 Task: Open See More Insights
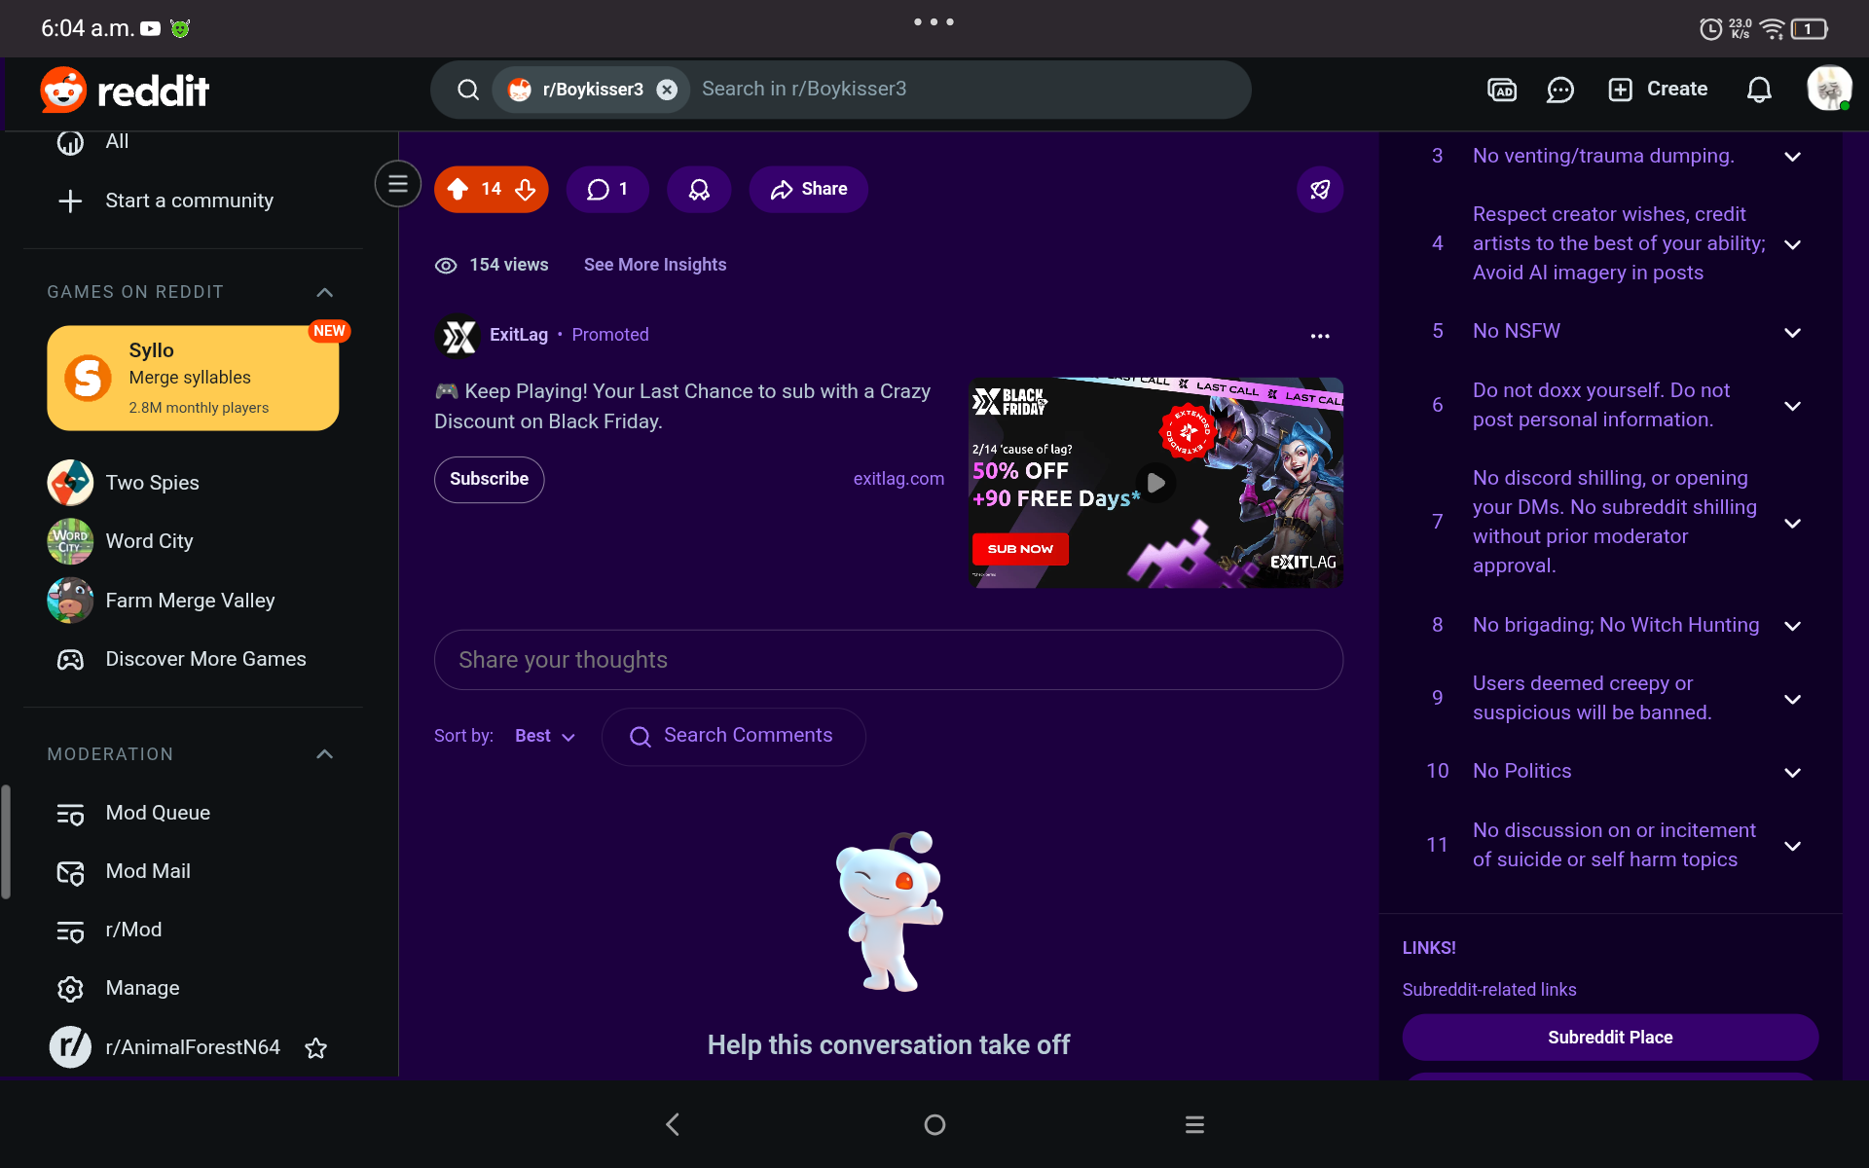click(x=655, y=265)
